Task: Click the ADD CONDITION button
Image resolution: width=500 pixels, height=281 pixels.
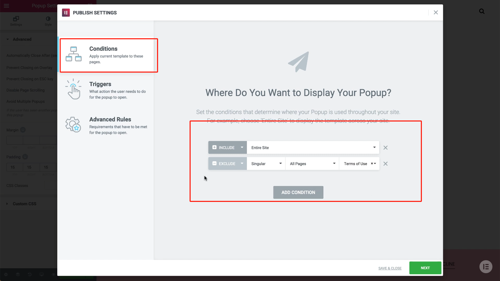Action: tap(298, 192)
